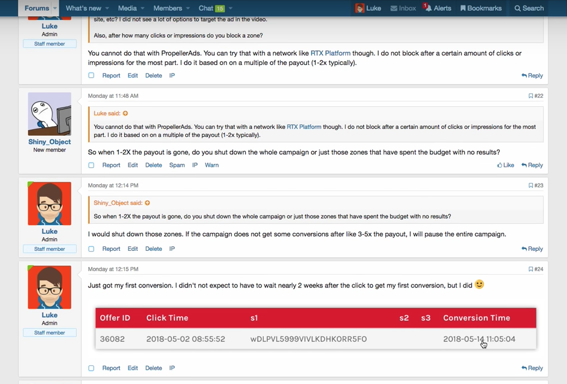This screenshot has height=384, width=567.
Task: Follow the RTX Platform link in quoted text
Action: (x=304, y=127)
